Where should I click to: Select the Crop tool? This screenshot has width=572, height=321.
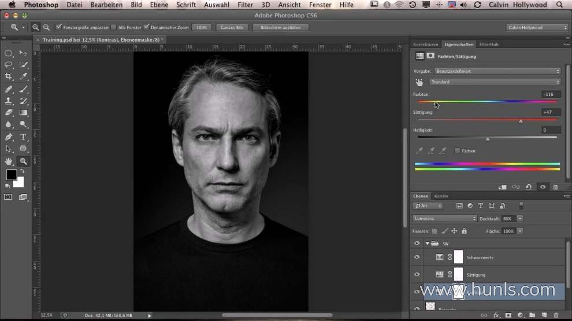(x=9, y=77)
